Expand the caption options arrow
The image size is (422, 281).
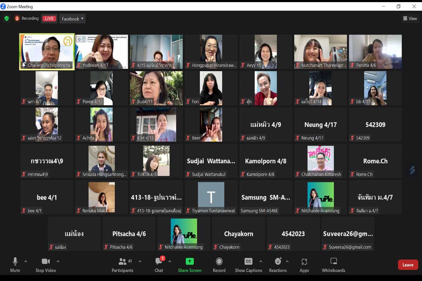[x=261, y=261]
